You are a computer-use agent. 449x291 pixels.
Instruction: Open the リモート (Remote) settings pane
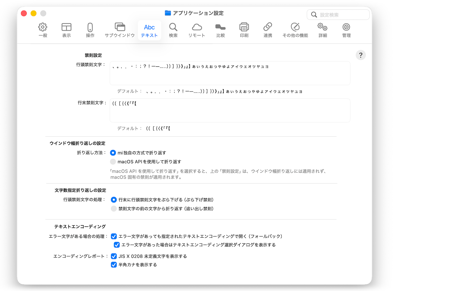[x=197, y=30]
